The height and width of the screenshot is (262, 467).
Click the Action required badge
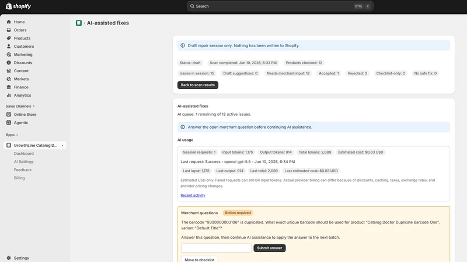[238, 213]
